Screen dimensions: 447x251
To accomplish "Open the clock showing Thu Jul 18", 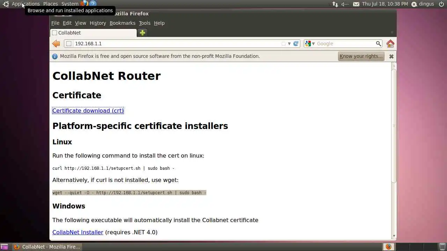I will [x=385, y=4].
